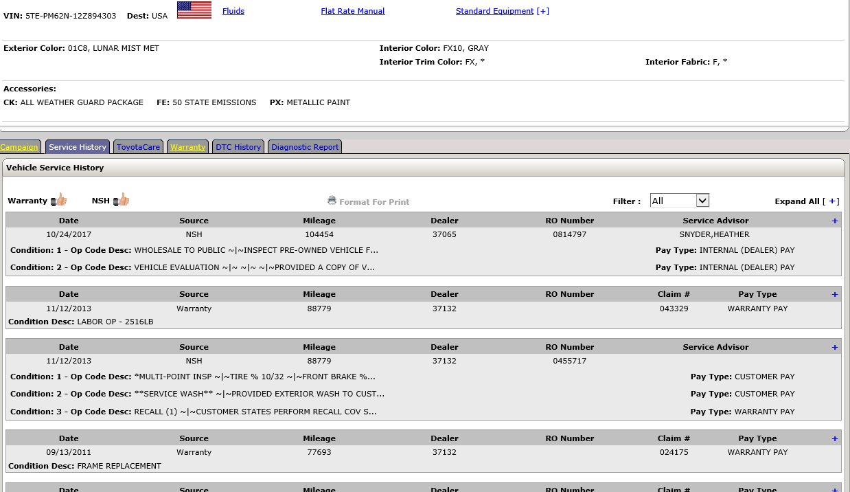Open the Fluids link
Image resolution: width=850 pixels, height=492 pixels.
coord(233,11)
